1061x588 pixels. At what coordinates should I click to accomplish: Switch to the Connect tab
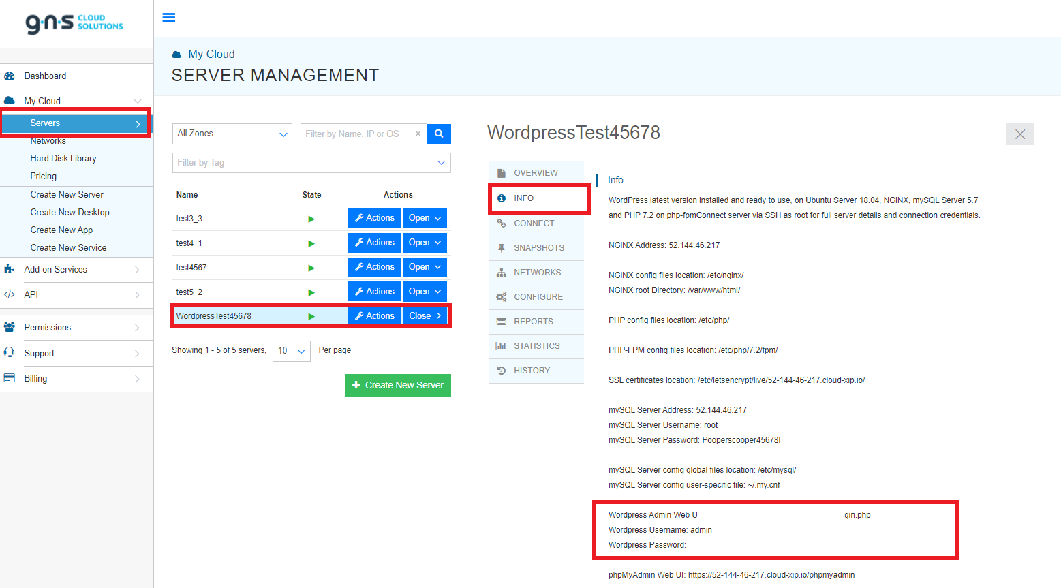536,223
